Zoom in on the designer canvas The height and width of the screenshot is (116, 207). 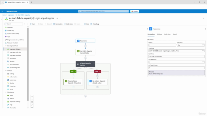(x=32, y=96)
